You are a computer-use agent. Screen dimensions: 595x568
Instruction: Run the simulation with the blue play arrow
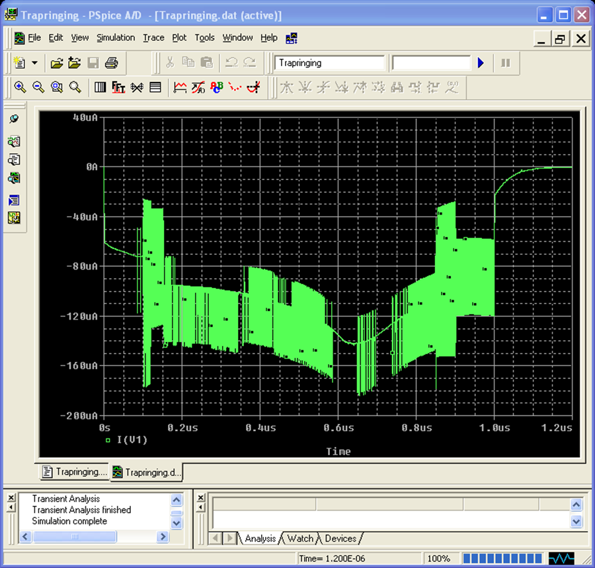481,63
